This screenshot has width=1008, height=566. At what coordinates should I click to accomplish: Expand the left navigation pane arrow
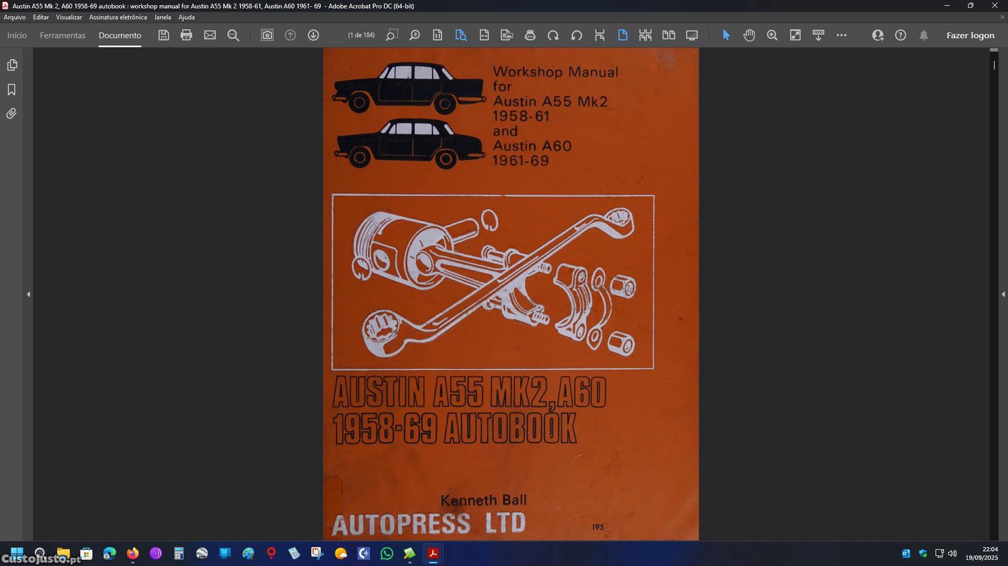28,294
